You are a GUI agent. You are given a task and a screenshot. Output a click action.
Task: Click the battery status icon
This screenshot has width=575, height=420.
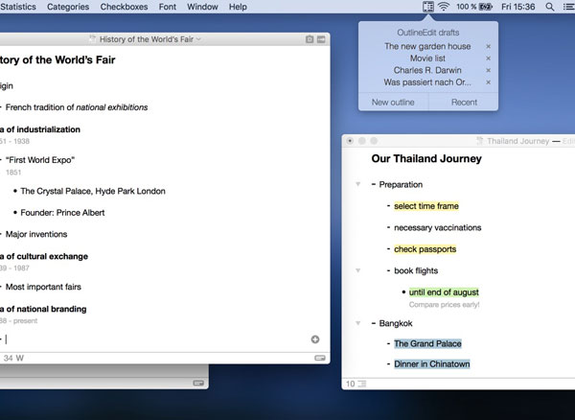tap(486, 7)
